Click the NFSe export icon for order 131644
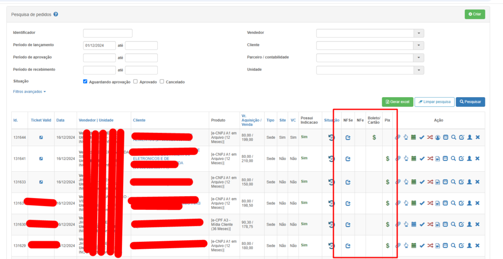Screen dimensions: 503x259 point(348,137)
